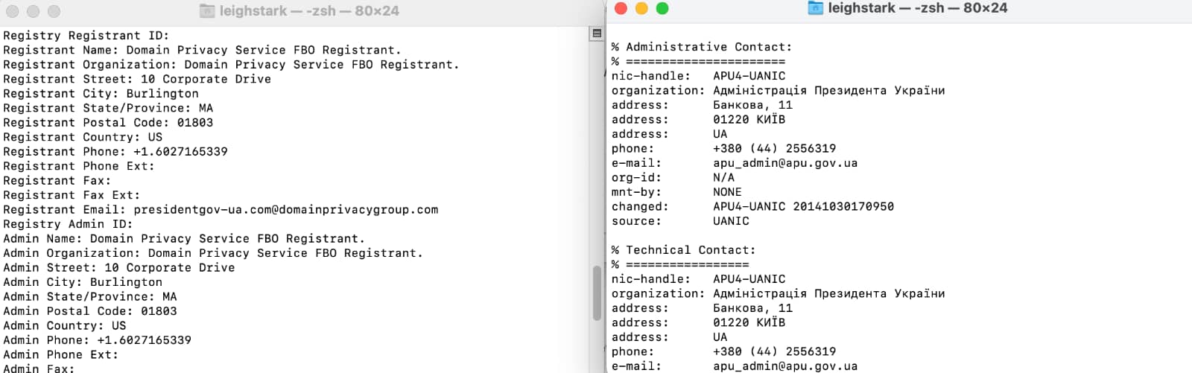
Task: Click the Registrant Email address presidentgov-ua.com@domainprivacygroup.com
Action: coord(286,210)
